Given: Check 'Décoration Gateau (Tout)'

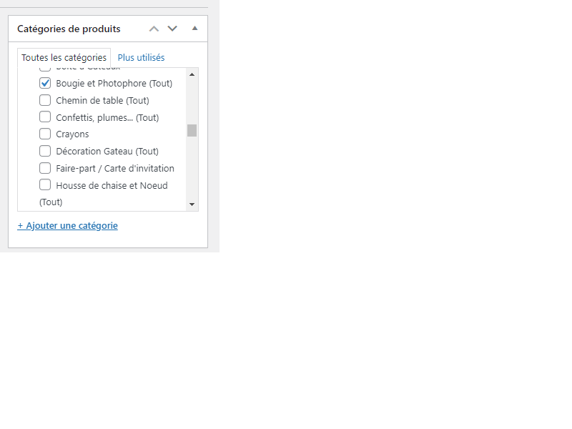Looking at the screenshot, I should pos(46,151).
